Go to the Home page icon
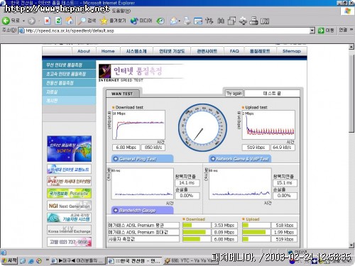This screenshot has height=266, width=355. (x=70, y=21)
